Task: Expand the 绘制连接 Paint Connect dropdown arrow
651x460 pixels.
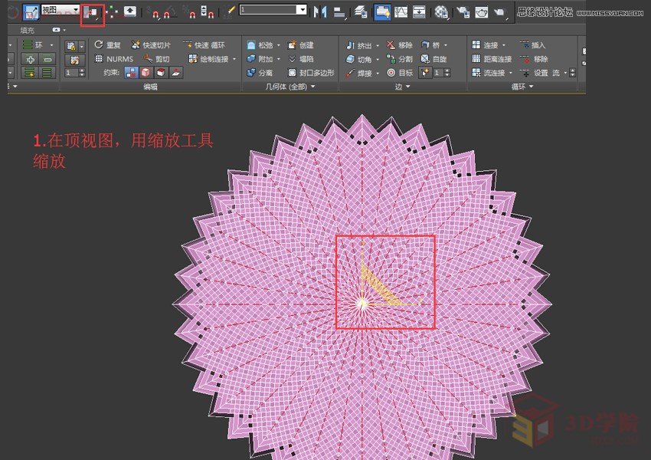Action: click(x=234, y=59)
